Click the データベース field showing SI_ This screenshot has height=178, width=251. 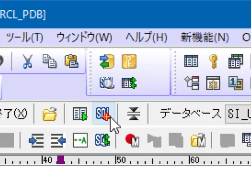(238, 114)
